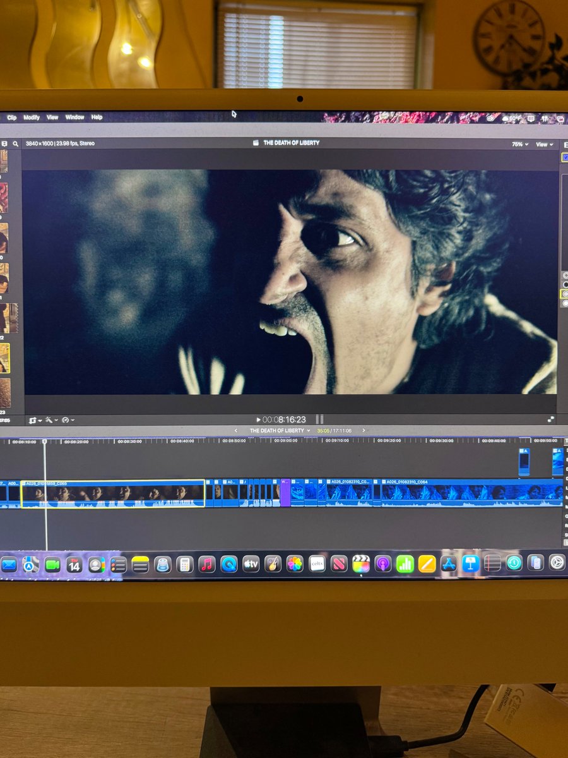Viewport: 568px width, 758px height.
Task: Open News from the Dock
Action: [339, 563]
